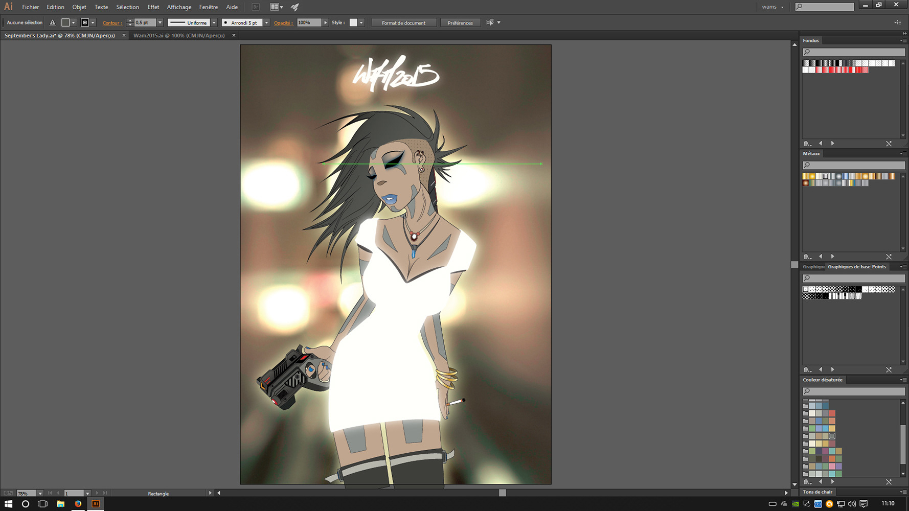Click the Couleur désaturée no-edit pencil icon

click(x=889, y=482)
